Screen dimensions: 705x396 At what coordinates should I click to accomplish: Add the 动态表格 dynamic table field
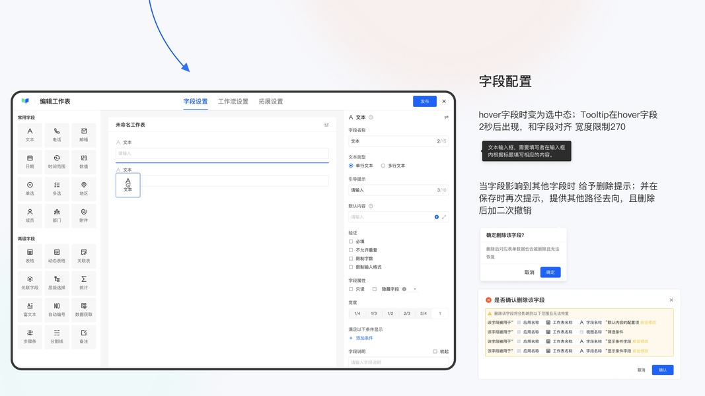point(57,256)
